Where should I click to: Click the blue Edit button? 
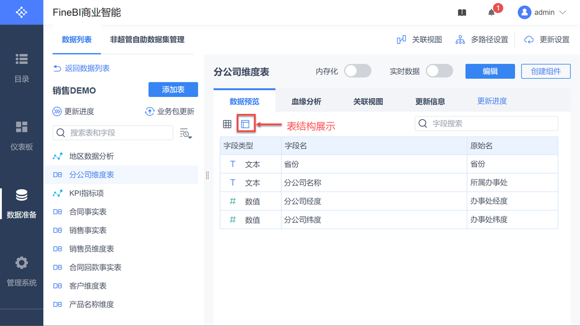pos(490,71)
